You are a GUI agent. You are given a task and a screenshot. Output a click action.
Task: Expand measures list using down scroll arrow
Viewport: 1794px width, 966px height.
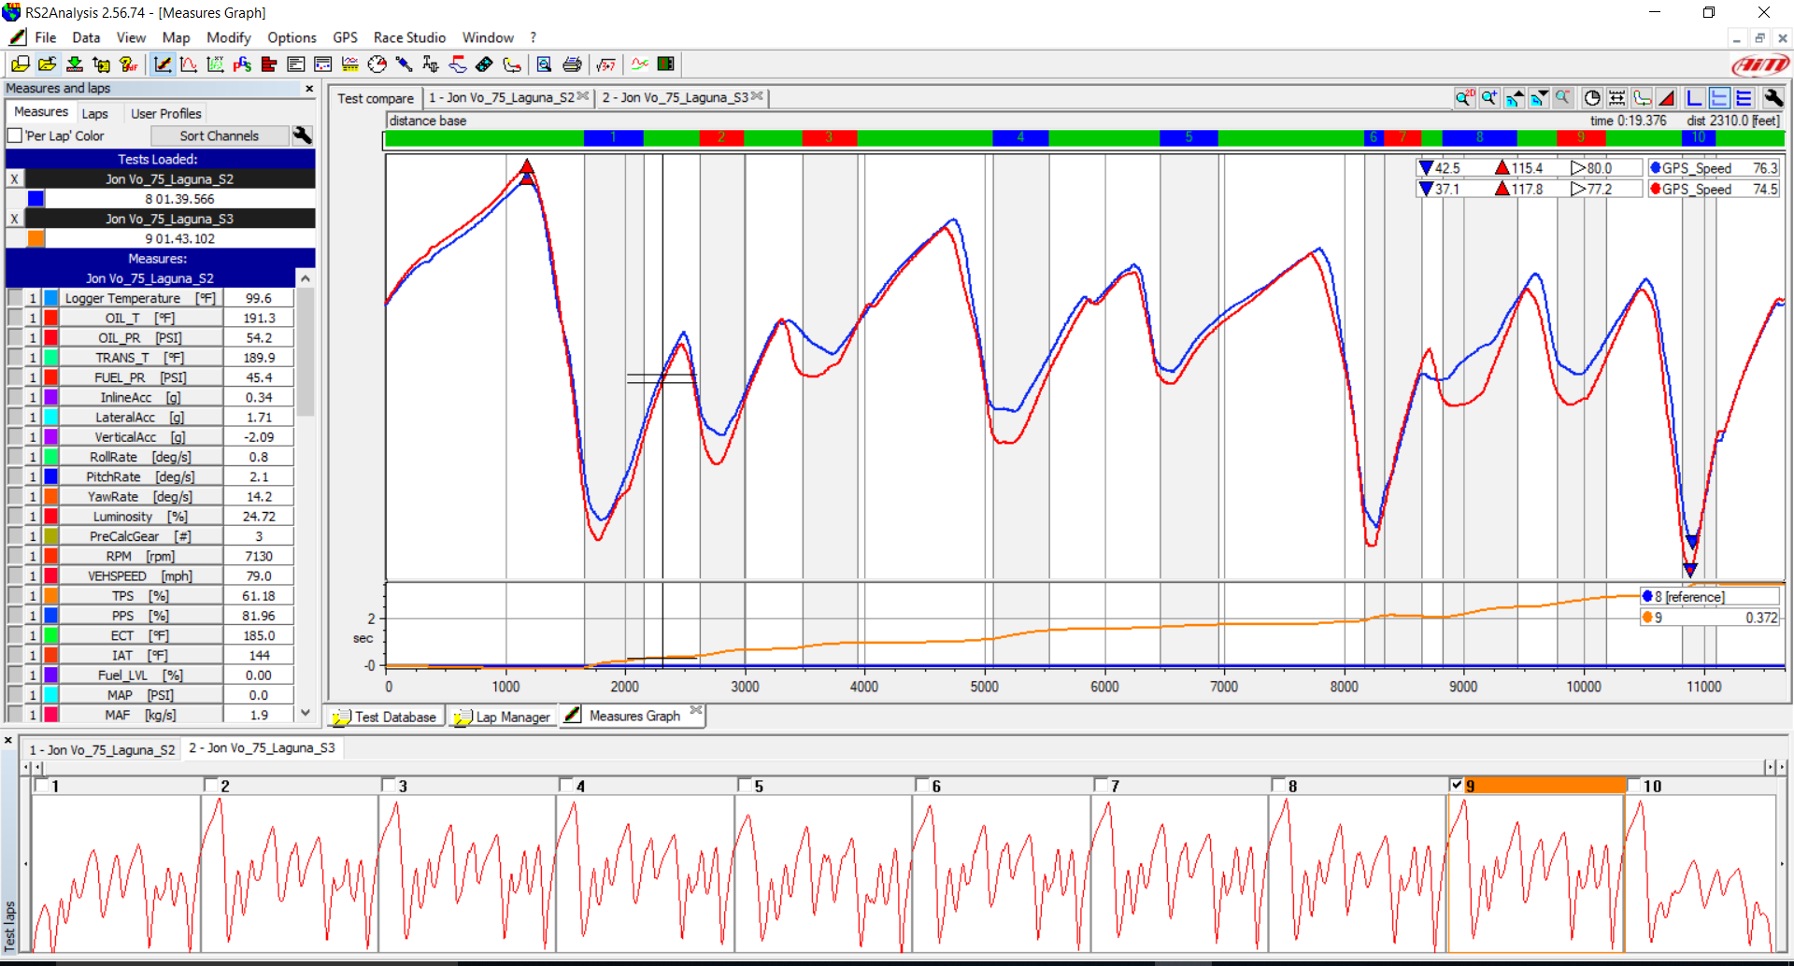coord(305,713)
